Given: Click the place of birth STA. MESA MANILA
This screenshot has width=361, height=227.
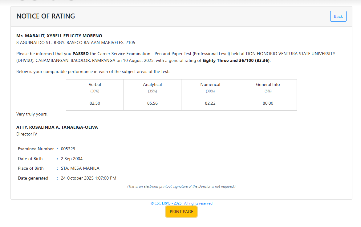Looking at the screenshot, I should [80, 168].
